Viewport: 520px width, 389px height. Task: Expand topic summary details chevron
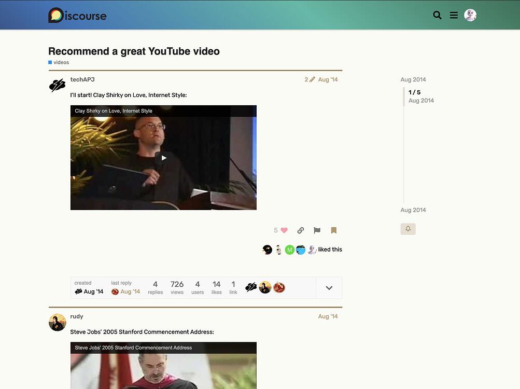coord(329,288)
